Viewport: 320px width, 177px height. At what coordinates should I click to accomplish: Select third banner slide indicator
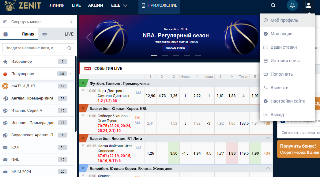coord(176,56)
